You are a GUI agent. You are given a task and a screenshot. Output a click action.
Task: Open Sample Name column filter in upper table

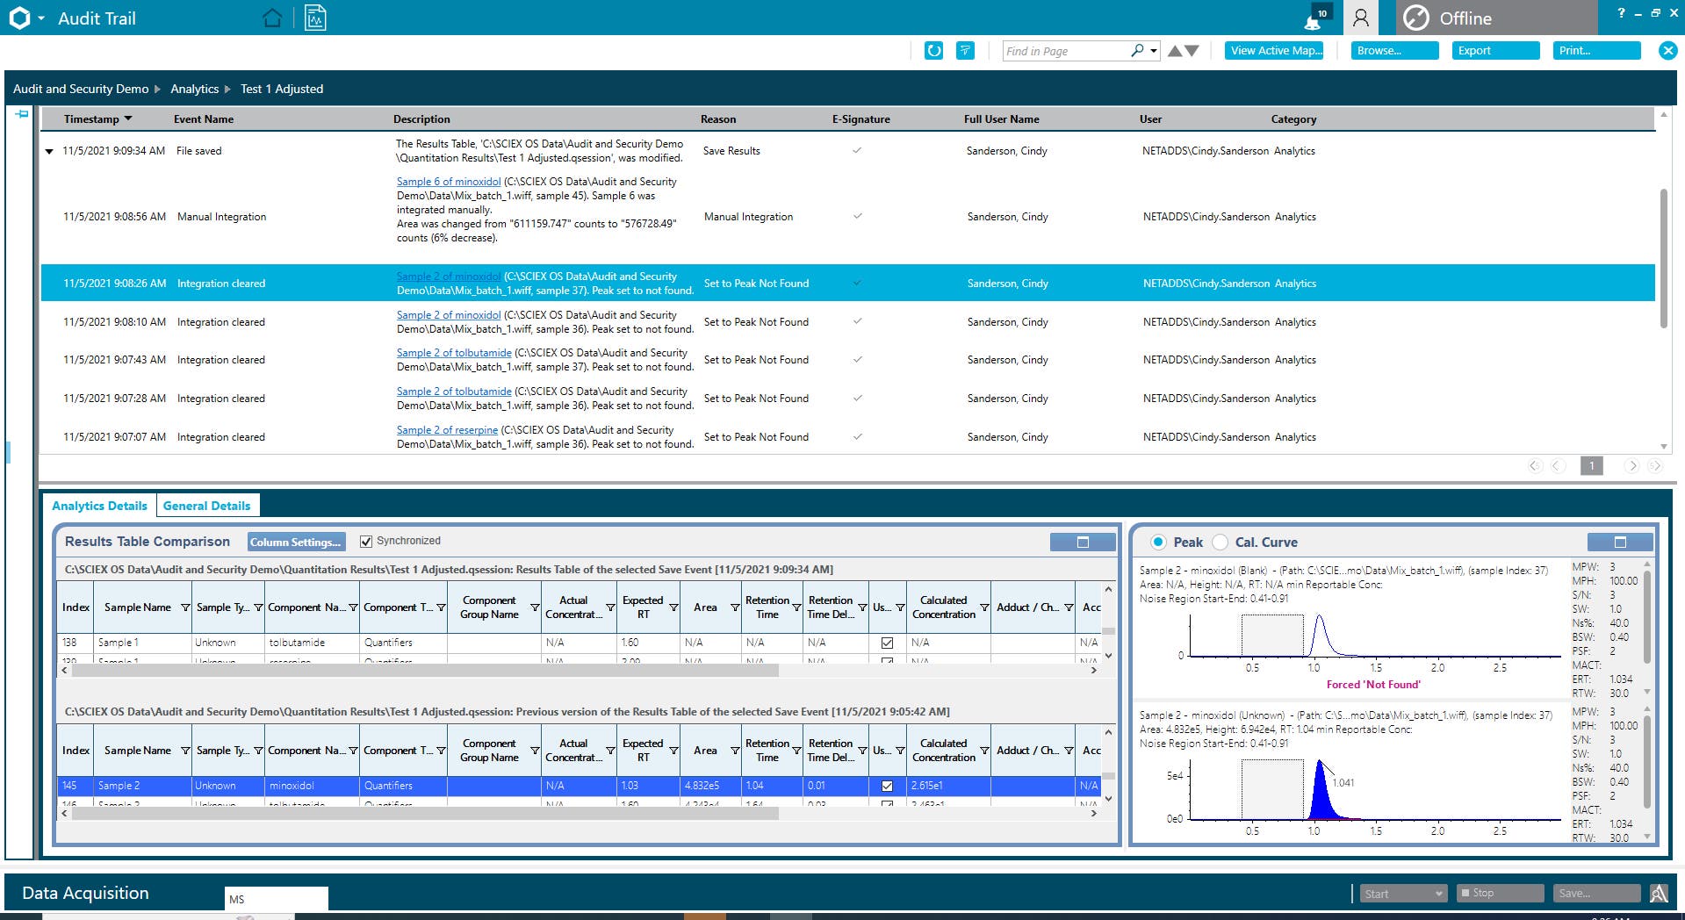[x=185, y=607]
